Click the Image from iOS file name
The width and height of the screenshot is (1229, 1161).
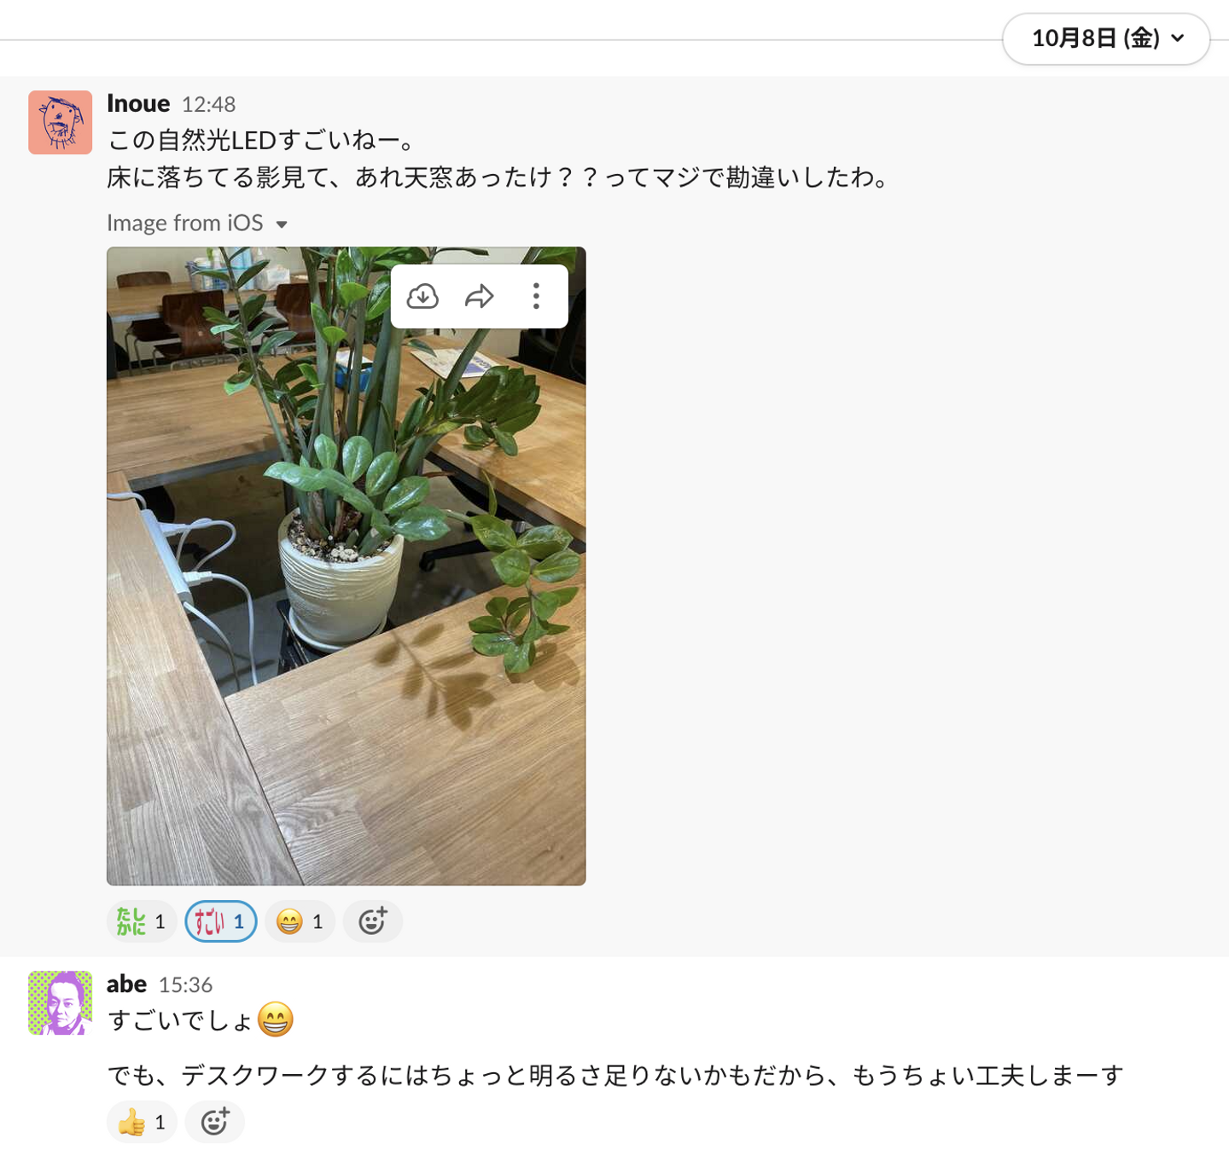(x=185, y=223)
